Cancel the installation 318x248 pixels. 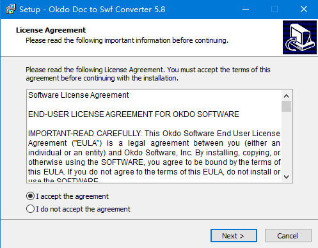(288, 236)
